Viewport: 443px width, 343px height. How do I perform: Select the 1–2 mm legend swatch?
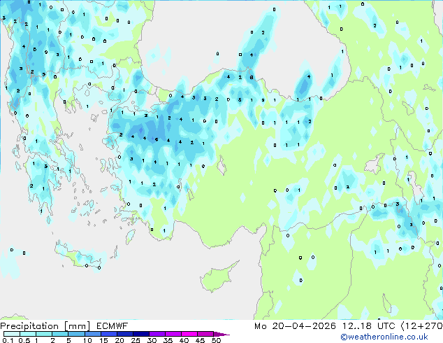44,334
